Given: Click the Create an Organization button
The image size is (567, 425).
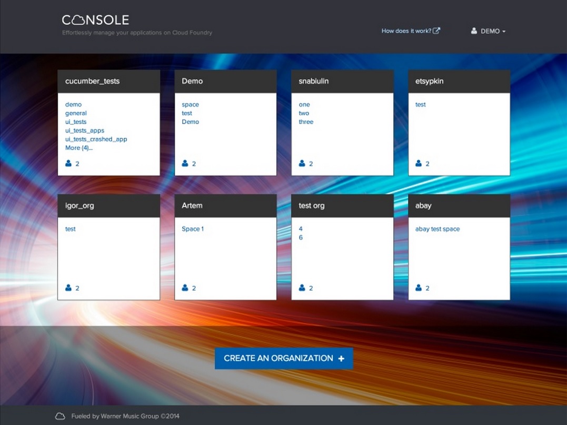Looking at the screenshot, I should (284, 359).
